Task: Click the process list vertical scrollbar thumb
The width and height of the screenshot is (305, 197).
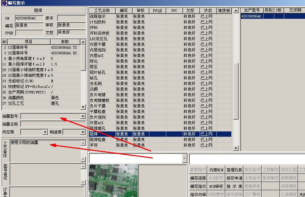Action: tap(236, 91)
